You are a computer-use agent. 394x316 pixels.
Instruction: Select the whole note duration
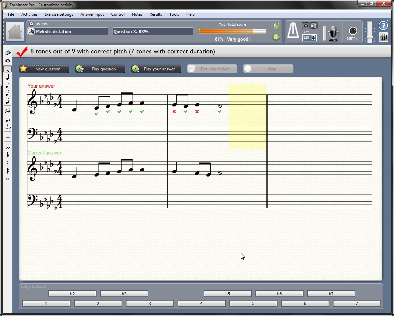click(7, 61)
